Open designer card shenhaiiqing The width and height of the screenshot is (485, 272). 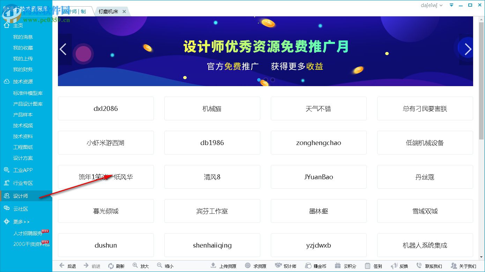click(212, 245)
